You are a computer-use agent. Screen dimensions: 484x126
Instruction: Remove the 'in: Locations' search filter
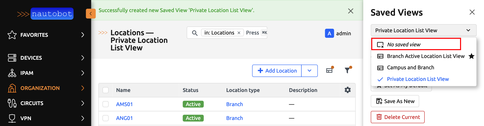239,33
